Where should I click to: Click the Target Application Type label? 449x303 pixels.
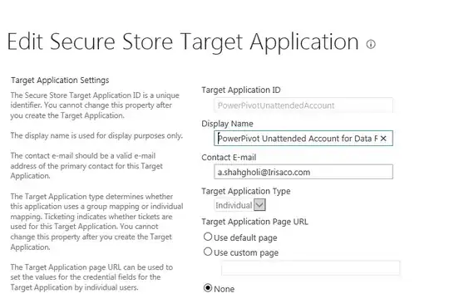click(x=246, y=191)
